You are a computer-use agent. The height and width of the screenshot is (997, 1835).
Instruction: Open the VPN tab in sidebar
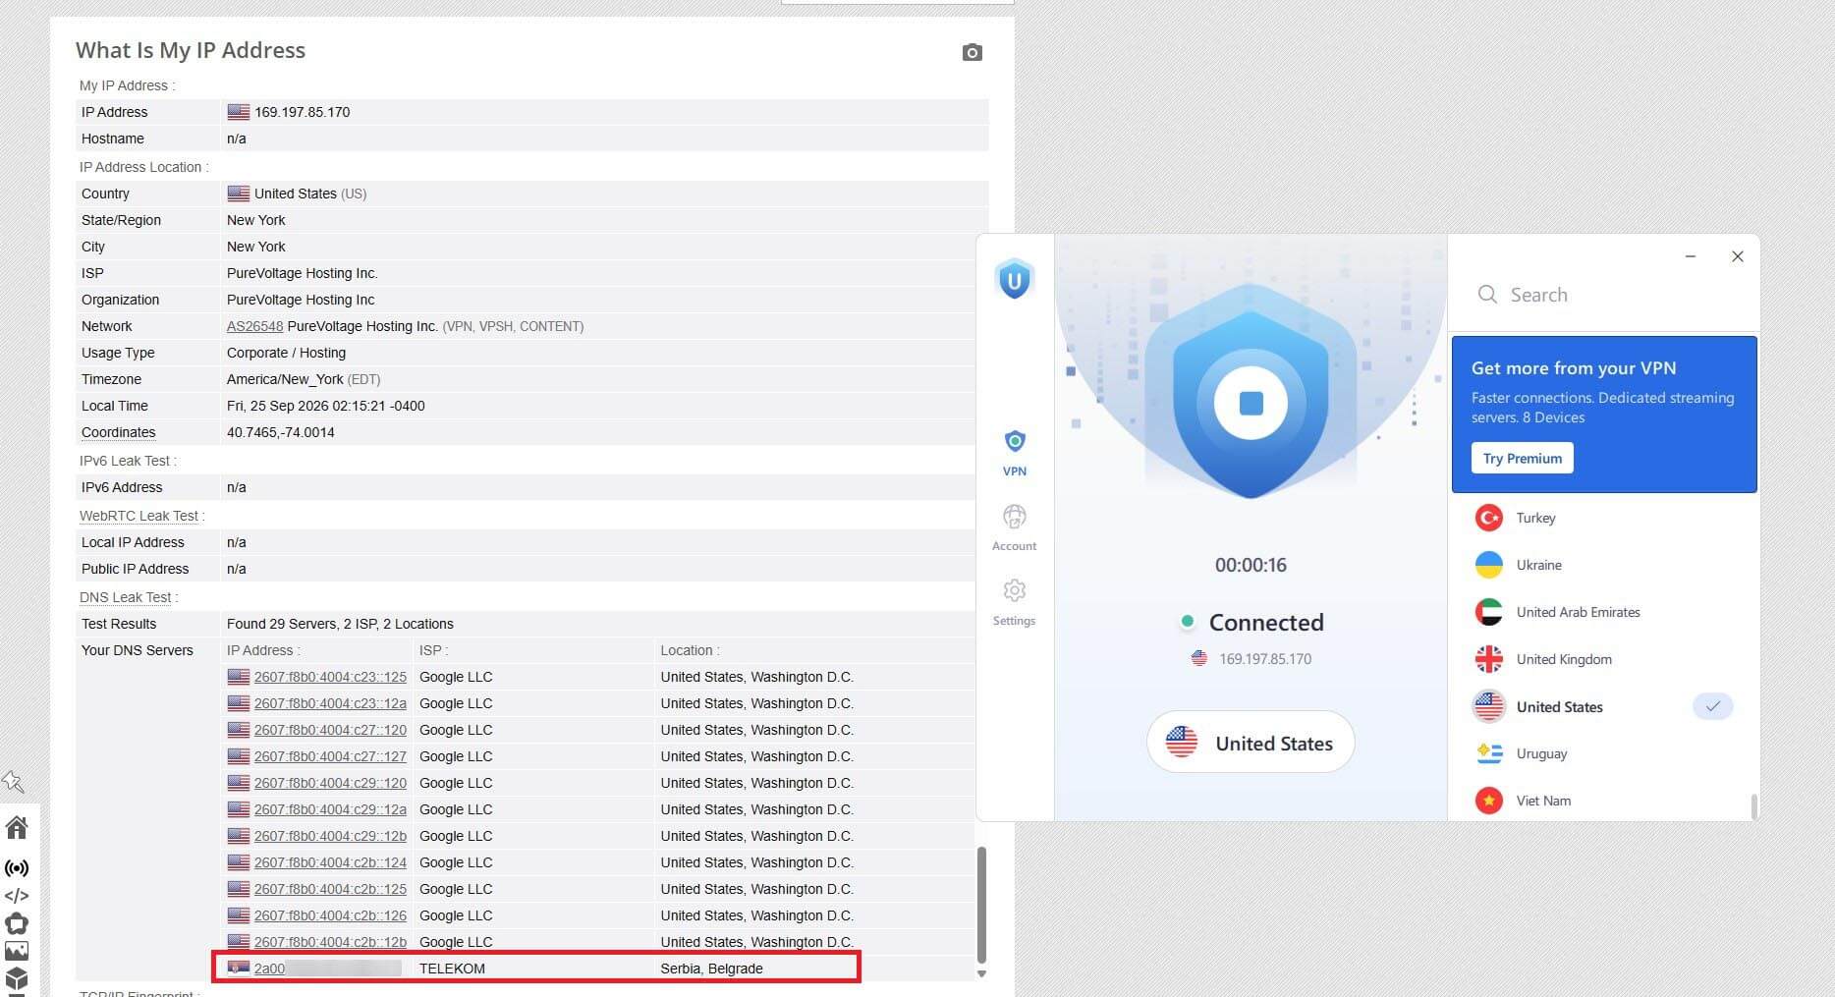(x=1015, y=454)
